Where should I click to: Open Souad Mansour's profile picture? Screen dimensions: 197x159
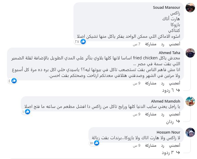click(x=190, y=8)
